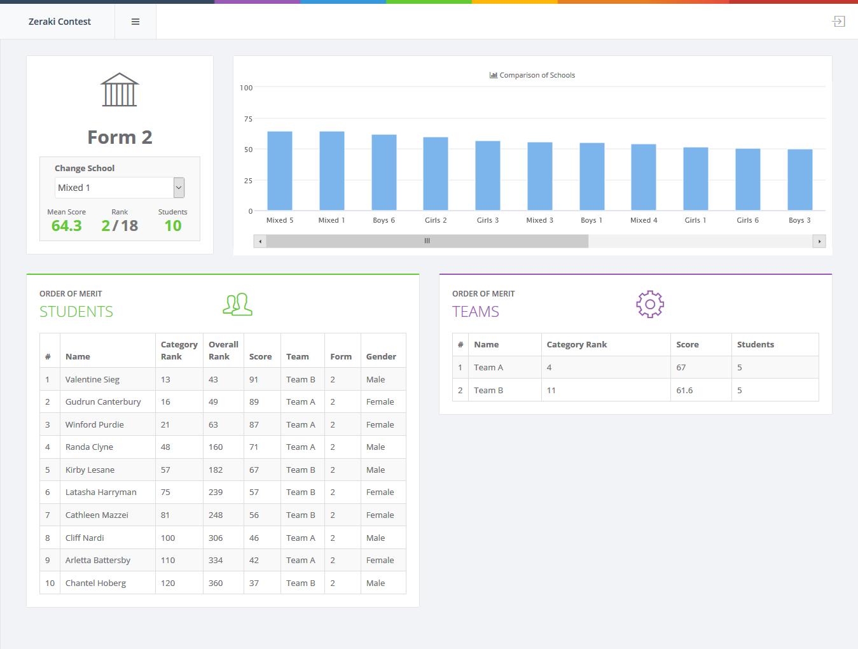Open the hamburger menu icon

[135, 22]
